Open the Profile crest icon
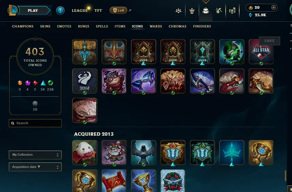 (x=192, y=11)
